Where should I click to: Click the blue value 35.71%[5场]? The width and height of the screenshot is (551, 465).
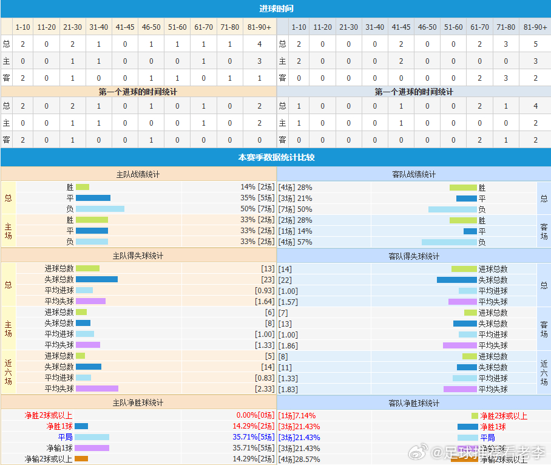(254, 437)
